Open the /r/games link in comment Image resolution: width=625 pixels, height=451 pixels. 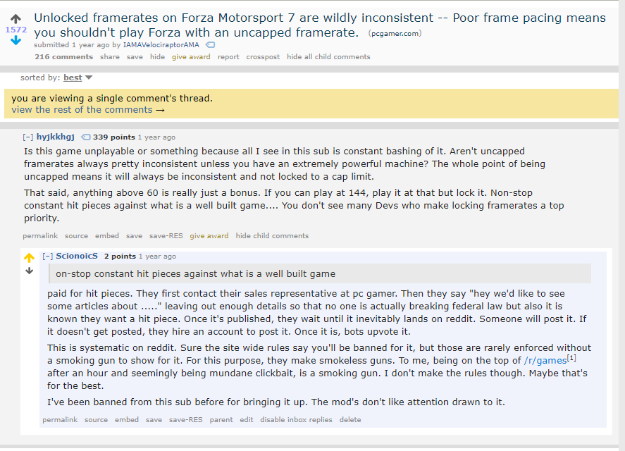point(545,360)
